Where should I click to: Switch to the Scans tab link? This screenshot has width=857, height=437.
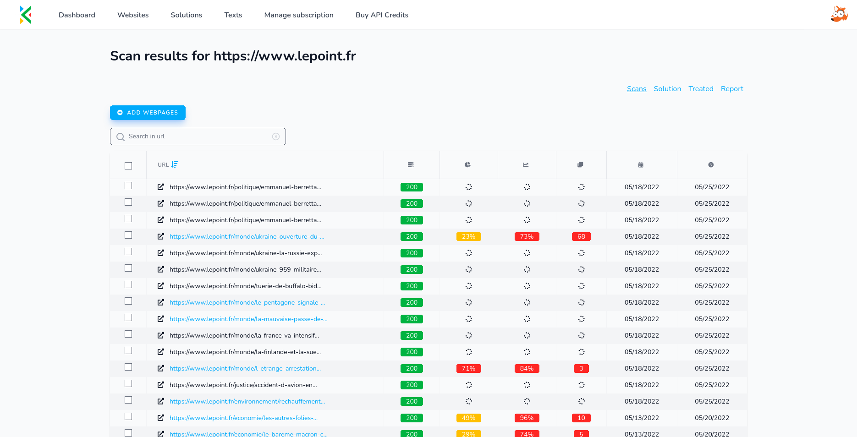637,89
